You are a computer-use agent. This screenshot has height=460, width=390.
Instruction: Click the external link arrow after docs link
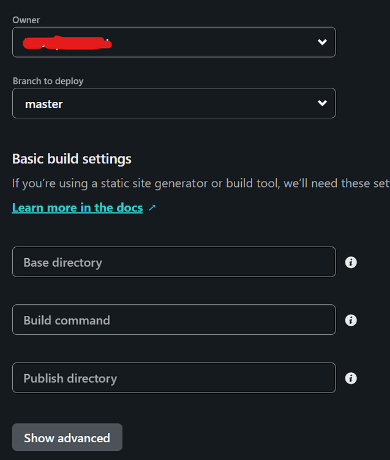[x=152, y=208]
